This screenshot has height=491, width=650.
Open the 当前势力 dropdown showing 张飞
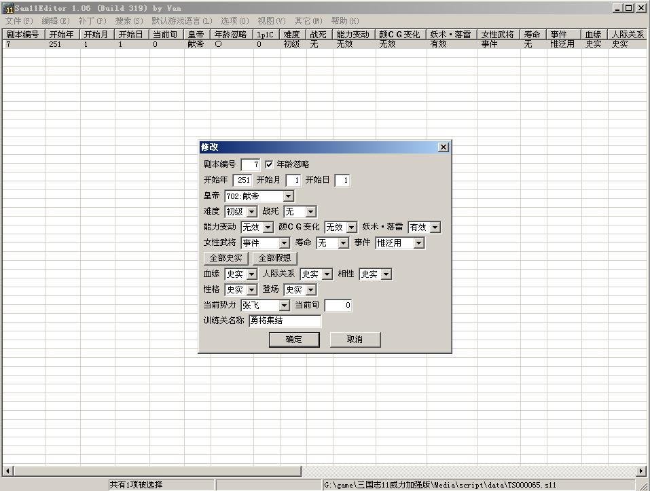pyautogui.click(x=284, y=306)
